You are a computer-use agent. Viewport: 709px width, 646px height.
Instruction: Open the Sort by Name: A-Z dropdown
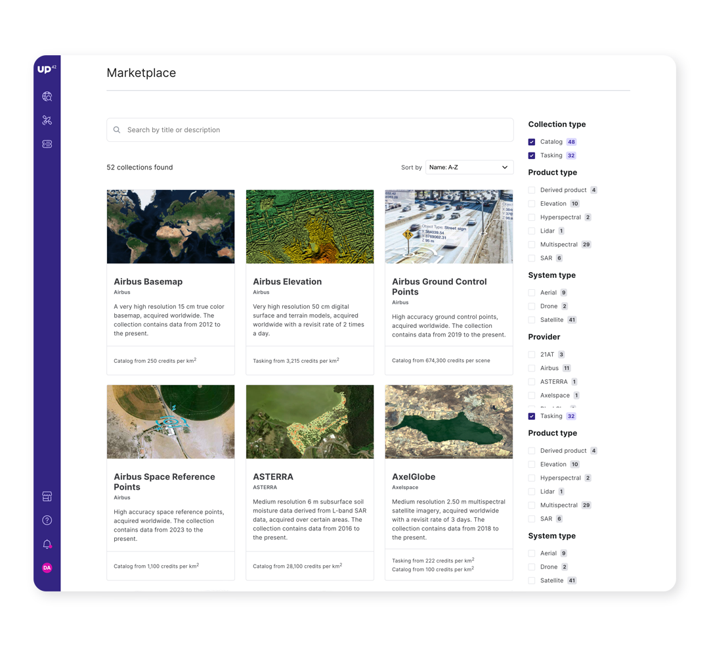(x=469, y=167)
